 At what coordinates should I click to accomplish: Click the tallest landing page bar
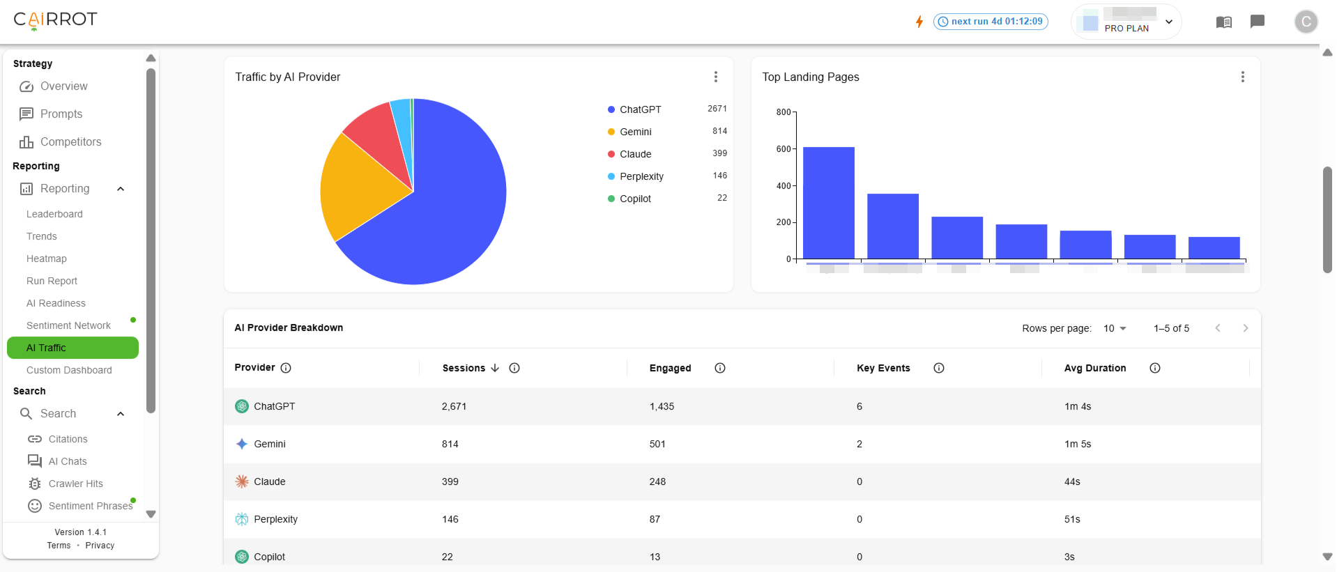[x=829, y=203]
